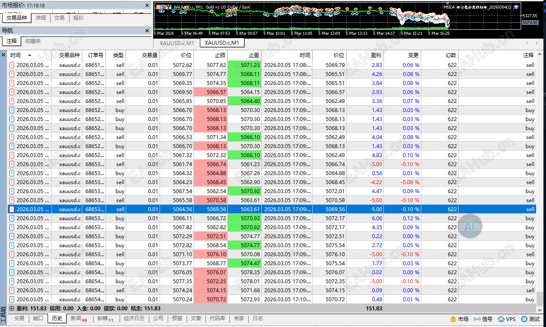Click the 市场 lock icon in status bar
Viewport: 546px width, 327px height.
[453, 319]
